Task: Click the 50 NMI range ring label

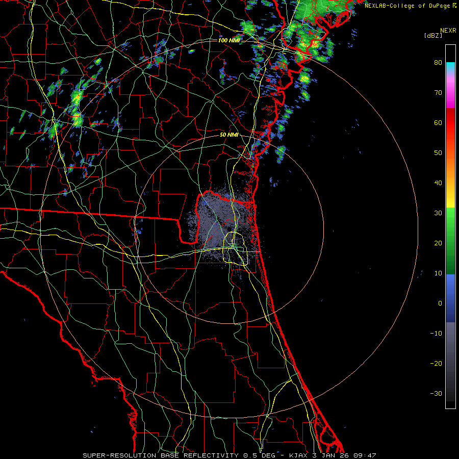Action: (229, 135)
